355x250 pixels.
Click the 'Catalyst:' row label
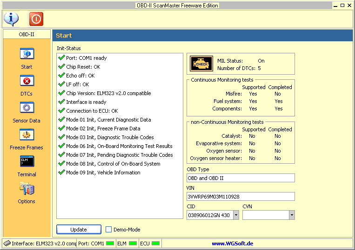(232, 136)
